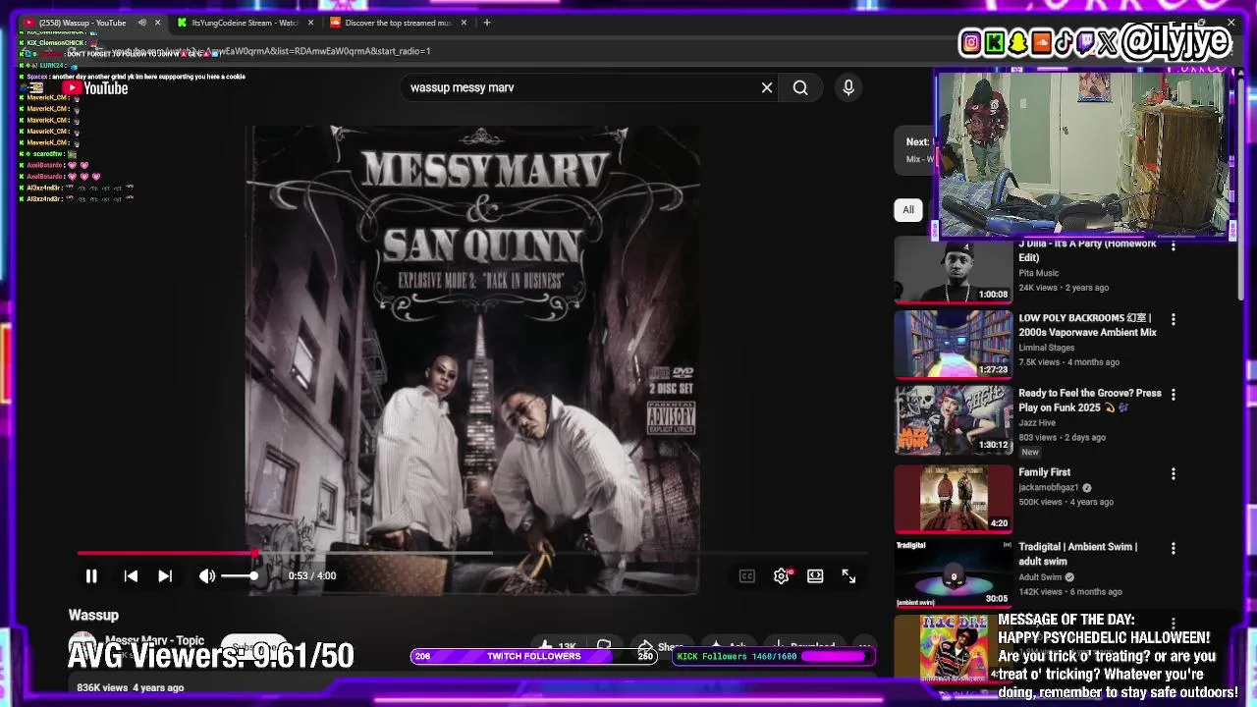Clear the search box with X
The width and height of the screenshot is (1257, 707).
(767, 87)
